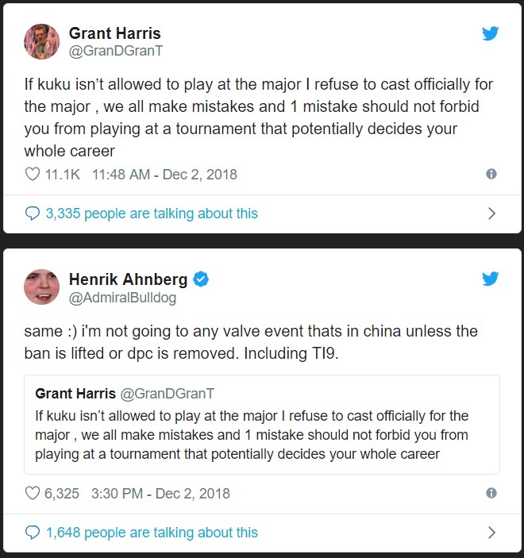524x558 pixels.
Task: Like Grant Harris's tweet via heart icon
Action: click(x=33, y=174)
